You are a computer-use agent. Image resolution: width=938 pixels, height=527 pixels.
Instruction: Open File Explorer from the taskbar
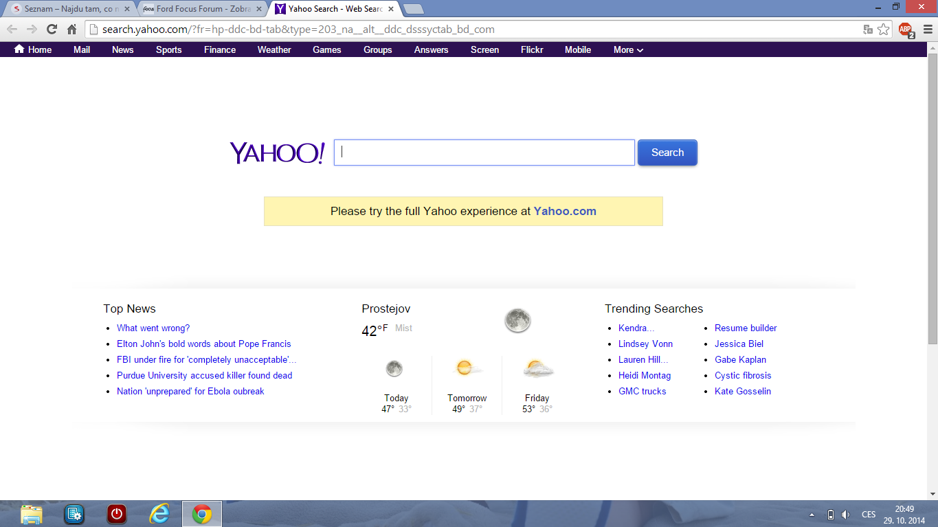click(x=32, y=514)
